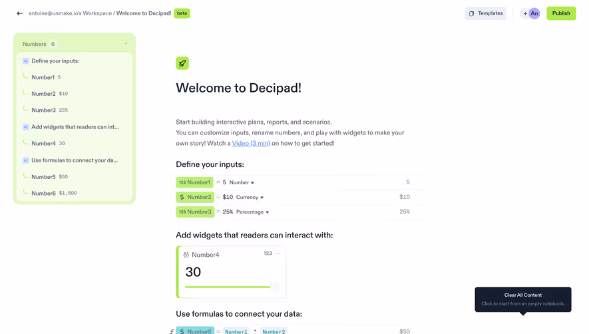
Task: Click the Number5 formula variable chip
Action: coord(195,331)
